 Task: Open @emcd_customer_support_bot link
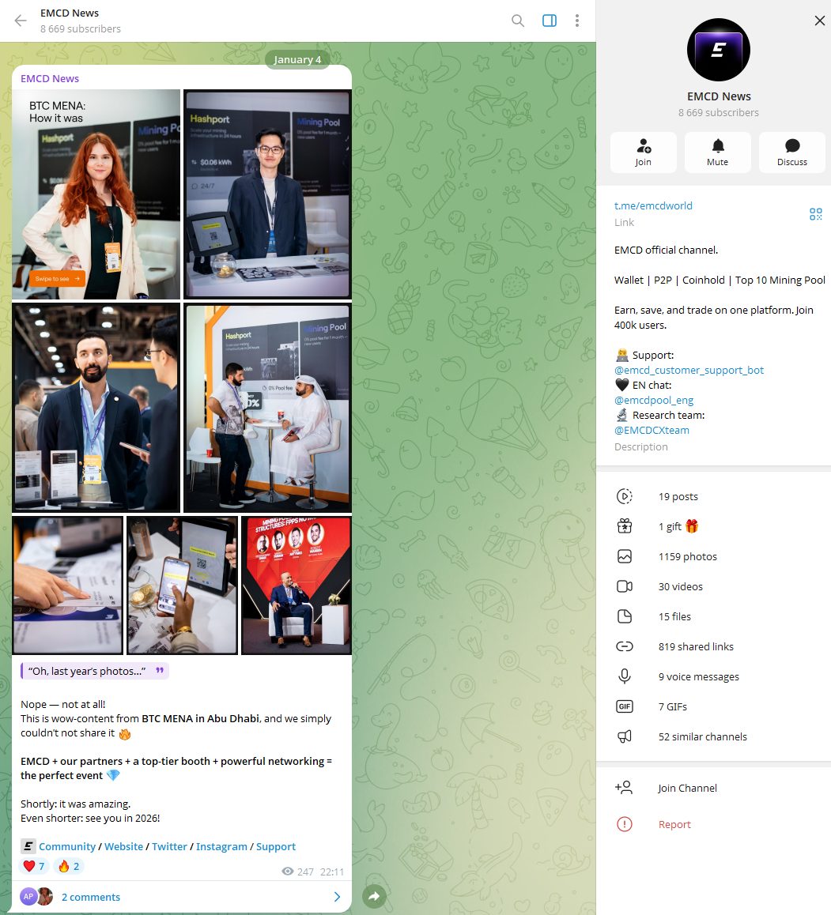(x=689, y=370)
